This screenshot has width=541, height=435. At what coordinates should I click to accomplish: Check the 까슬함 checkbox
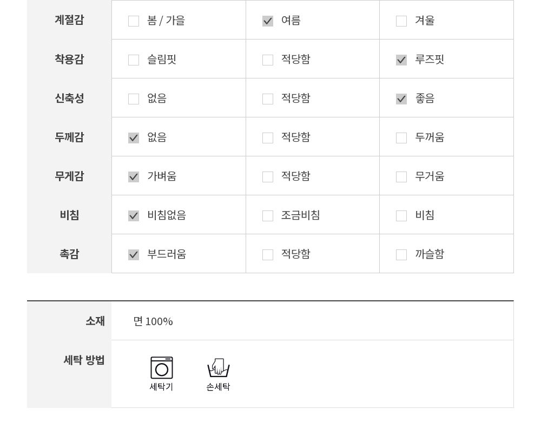click(401, 255)
